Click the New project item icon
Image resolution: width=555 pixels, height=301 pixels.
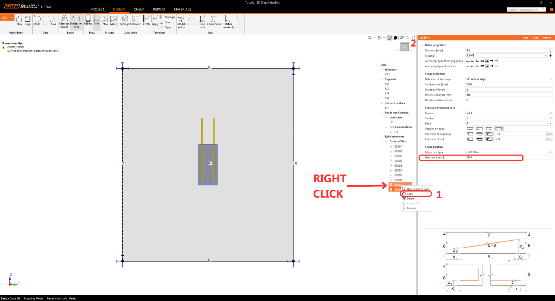[19, 20]
